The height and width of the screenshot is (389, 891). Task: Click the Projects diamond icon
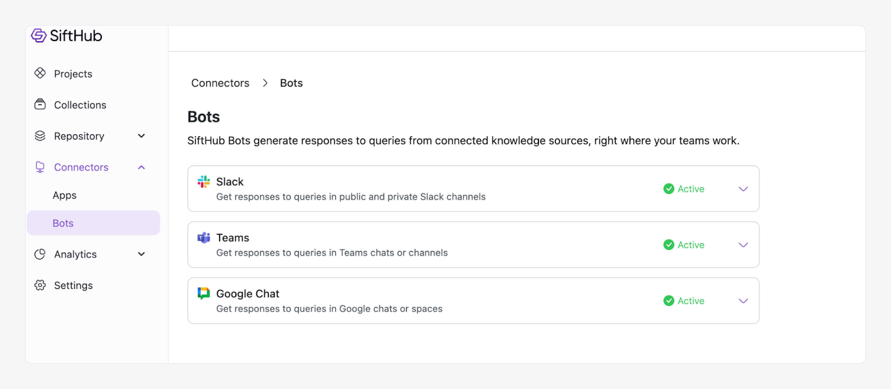40,73
